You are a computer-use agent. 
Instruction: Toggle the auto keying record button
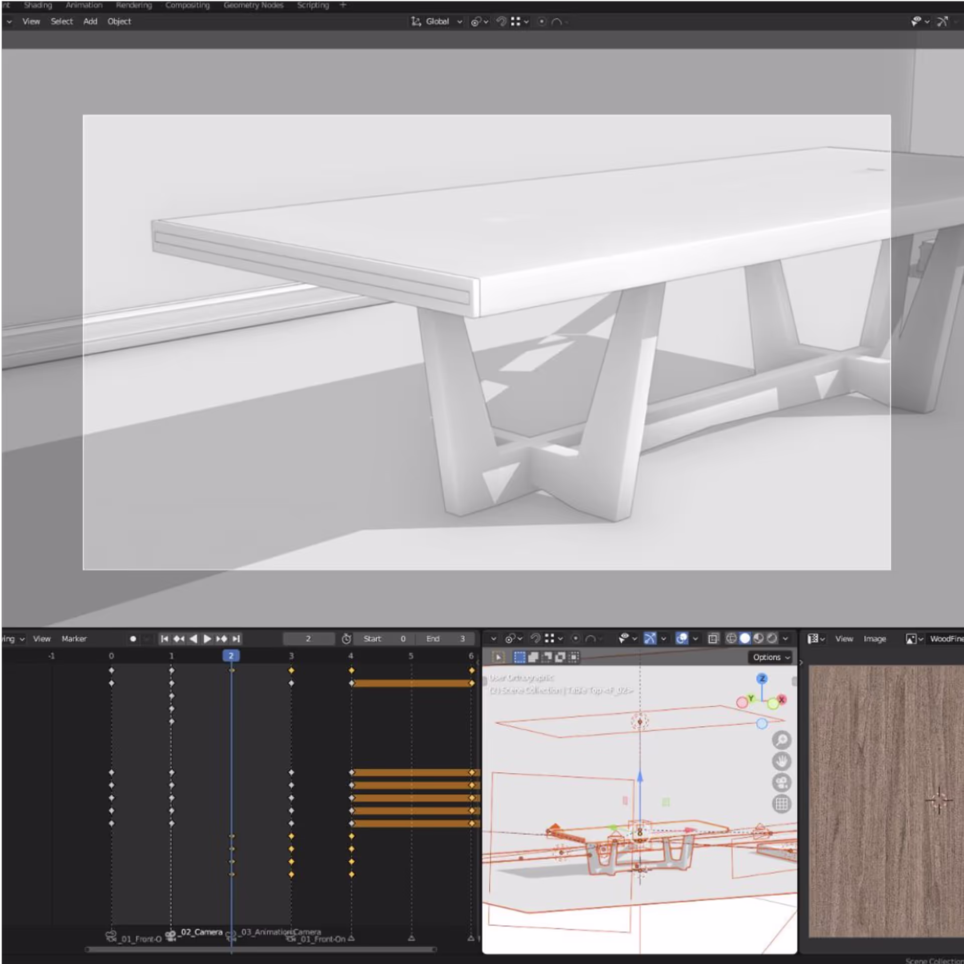click(x=133, y=639)
